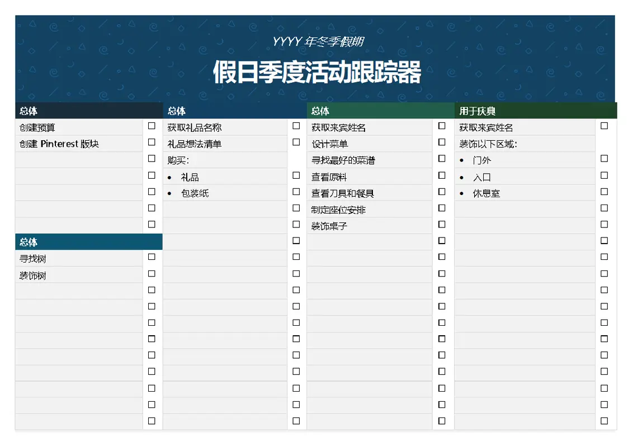The image size is (633, 447).
Task: Select the 查看刀具和餐具 cell
Action: (370, 193)
